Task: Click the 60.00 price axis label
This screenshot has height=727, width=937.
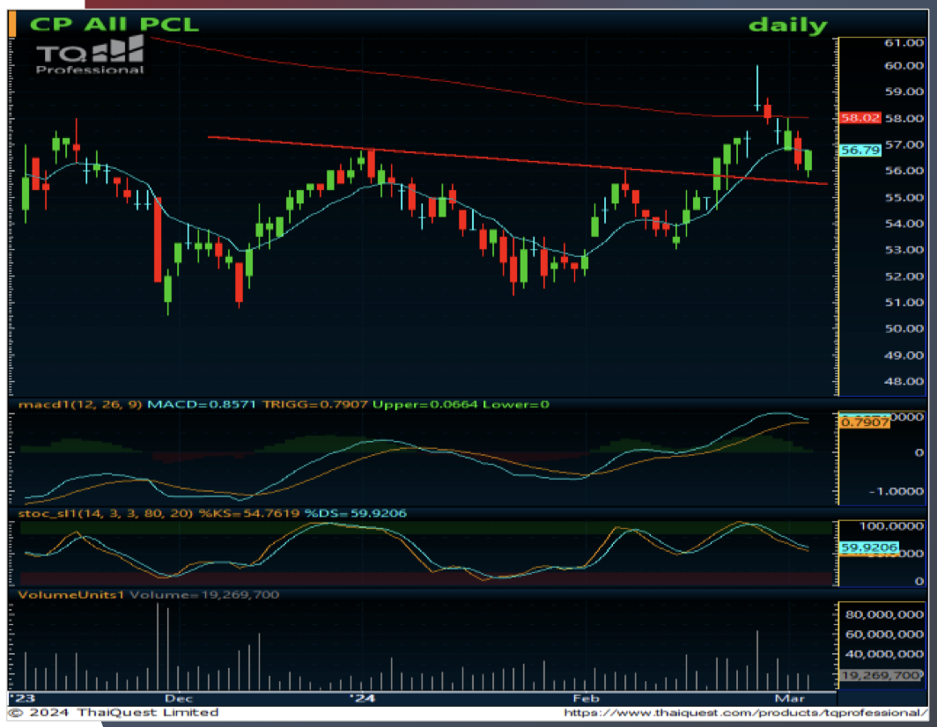Action: click(904, 66)
